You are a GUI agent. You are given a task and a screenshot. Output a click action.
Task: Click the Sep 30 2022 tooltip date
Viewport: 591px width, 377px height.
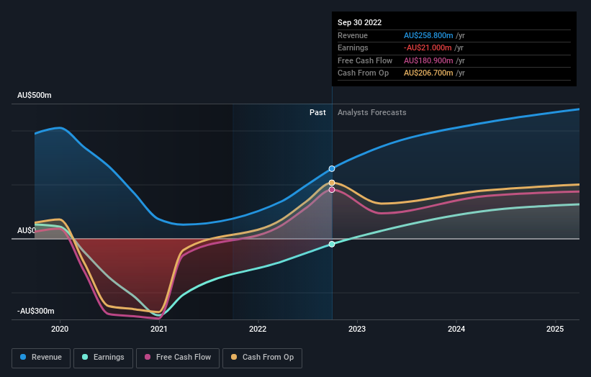(x=360, y=22)
